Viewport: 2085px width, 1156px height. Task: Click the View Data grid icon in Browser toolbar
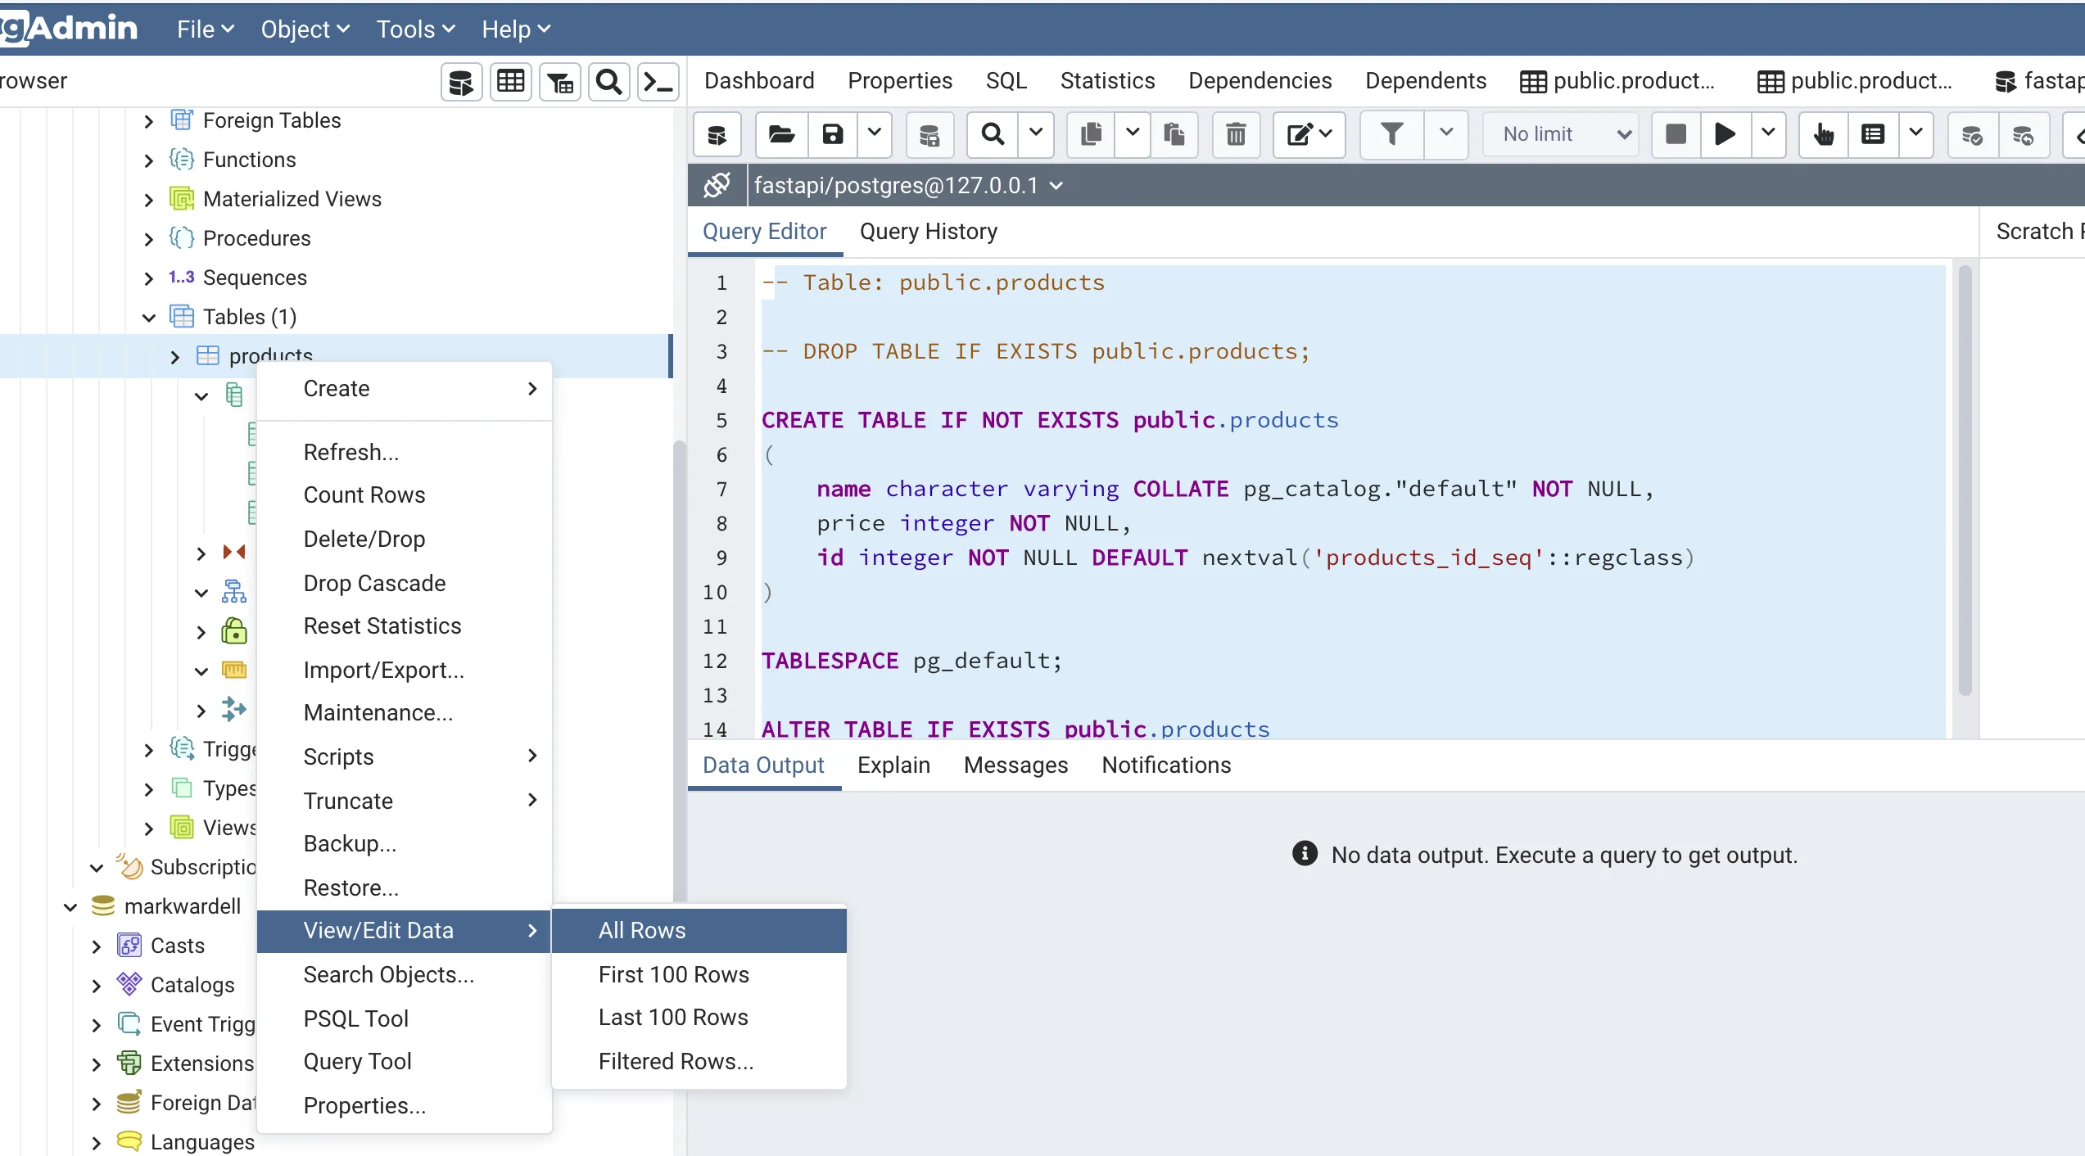click(510, 81)
